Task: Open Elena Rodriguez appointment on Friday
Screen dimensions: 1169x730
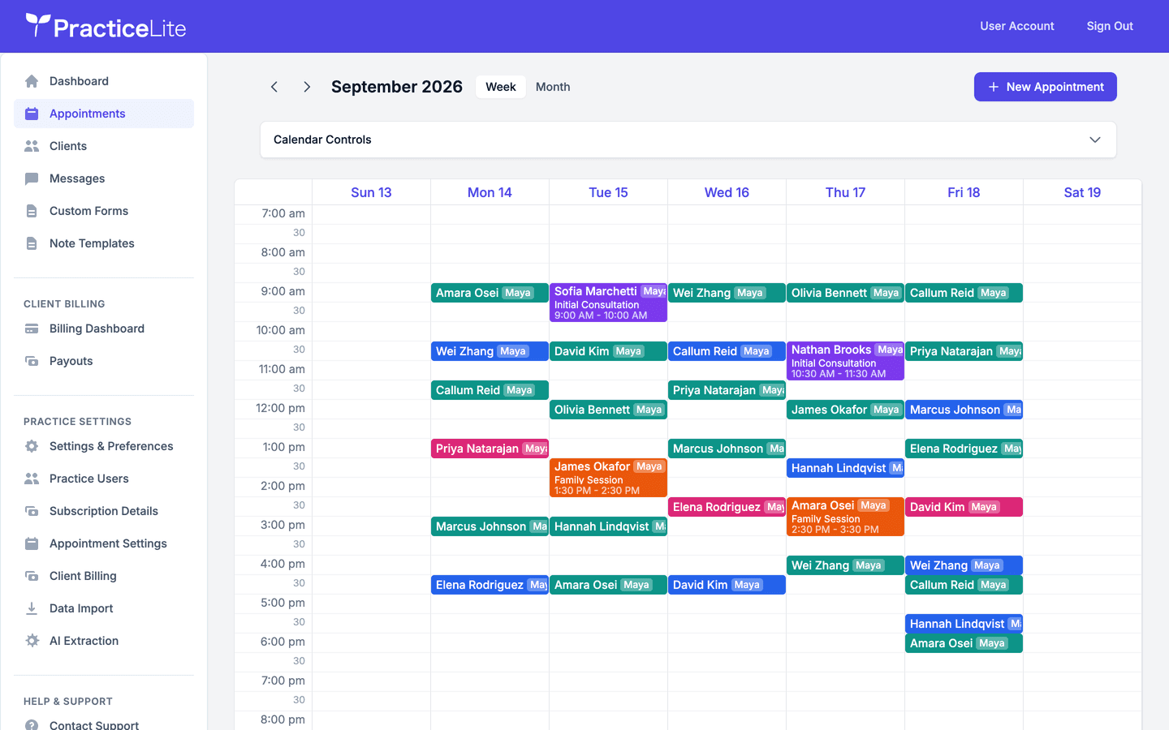Action: 964,449
